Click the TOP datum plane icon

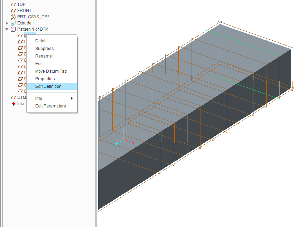(x=13, y=4)
